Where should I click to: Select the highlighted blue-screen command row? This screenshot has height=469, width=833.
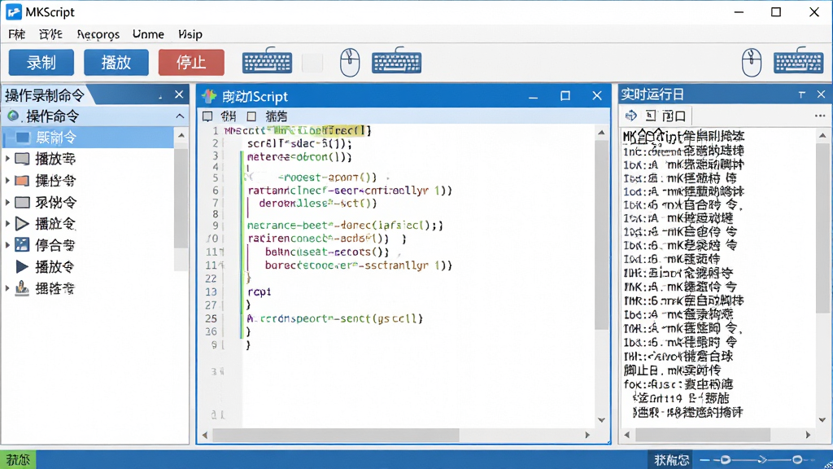click(88, 138)
